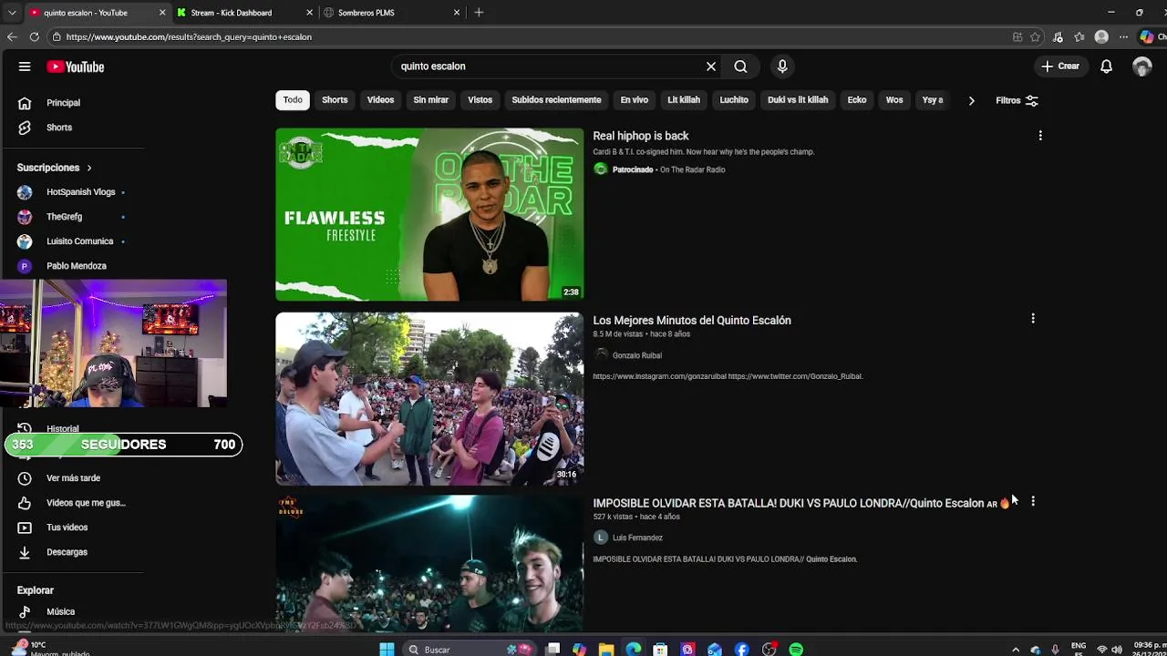Viewport: 1167px width, 656px height.
Task: Open the Filtros search filters
Action: (1017, 100)
